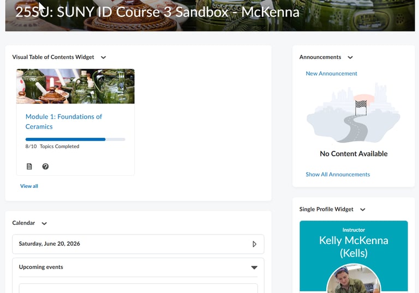Image resolution: width=419 pixels, height=293 pixels.
Task: Click the document icon in Module 1 card
Action: point(29,167)
